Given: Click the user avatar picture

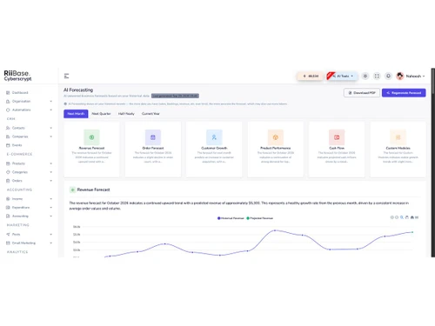Looking at the screenshot, I should pos(400,76).
